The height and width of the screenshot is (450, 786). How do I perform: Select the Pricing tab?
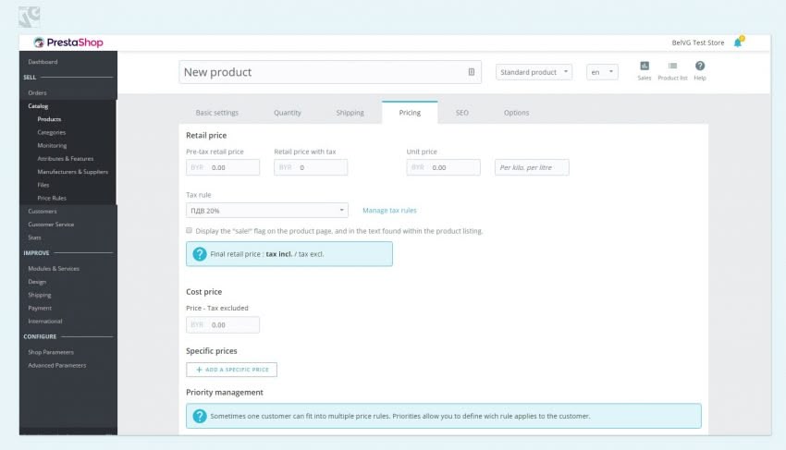(x=410, y=113)
